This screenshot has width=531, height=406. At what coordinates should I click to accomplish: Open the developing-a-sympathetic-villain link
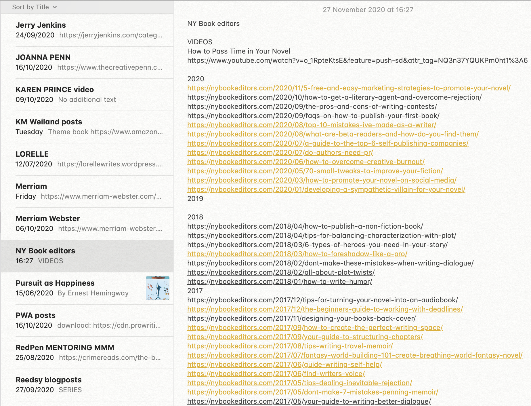(x=326, y=189)
